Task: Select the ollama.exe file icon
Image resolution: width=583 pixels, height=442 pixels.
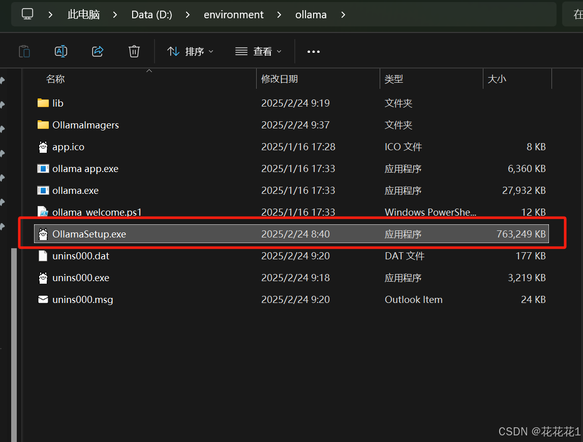Action: click(43, 190)
